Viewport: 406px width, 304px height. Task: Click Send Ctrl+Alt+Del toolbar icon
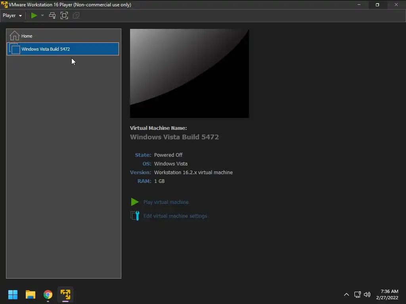[x=52, y=15]
